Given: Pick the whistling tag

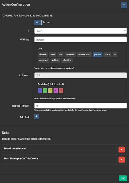Looking at the screenshot, I should point(67,60).
